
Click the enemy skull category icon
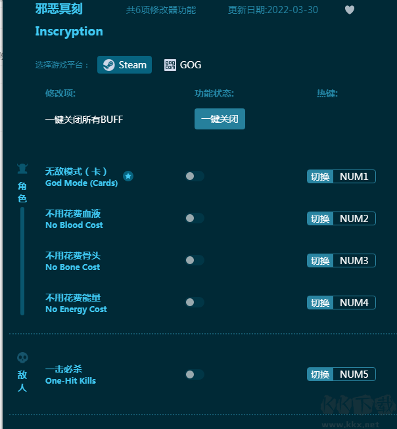pos(22,358)
